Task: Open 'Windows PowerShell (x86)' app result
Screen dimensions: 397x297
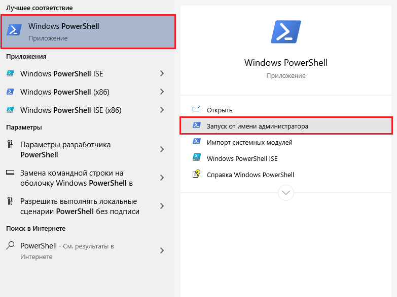Action: pyautogui.click(x=87, y=92)
